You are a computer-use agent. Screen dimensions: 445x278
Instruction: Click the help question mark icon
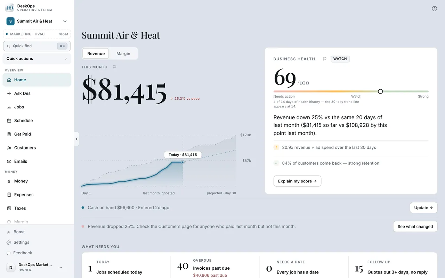[434, 9]
